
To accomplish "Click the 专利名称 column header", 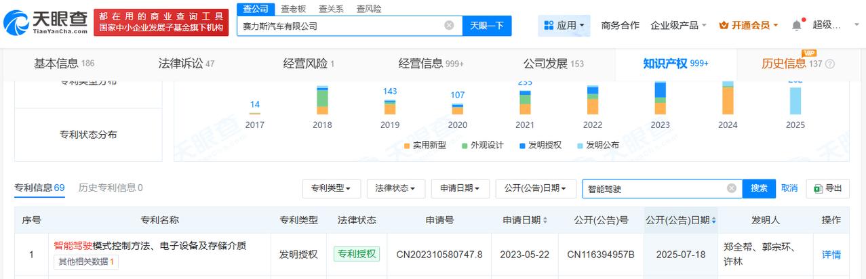I will [x=159, y=220].
